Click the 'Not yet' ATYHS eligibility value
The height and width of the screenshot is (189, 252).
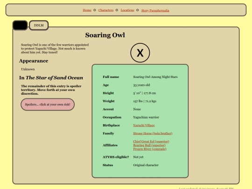tap(138, 157)
